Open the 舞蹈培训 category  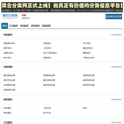click(x=87, y=53)
